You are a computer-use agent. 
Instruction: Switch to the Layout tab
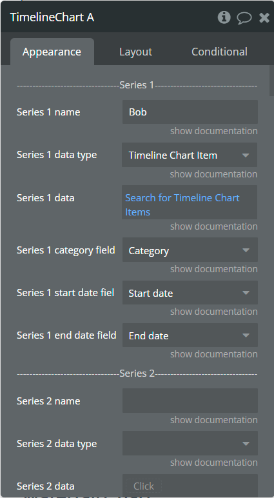[135, 52]
